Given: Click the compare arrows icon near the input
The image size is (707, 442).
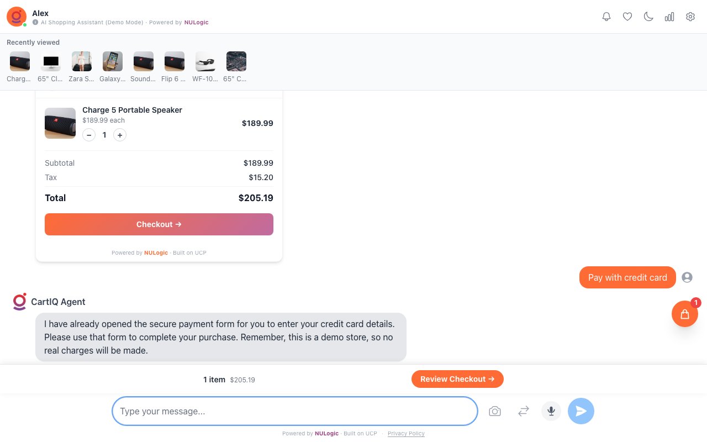Looking at the screenshot, I should click(523, 411).
